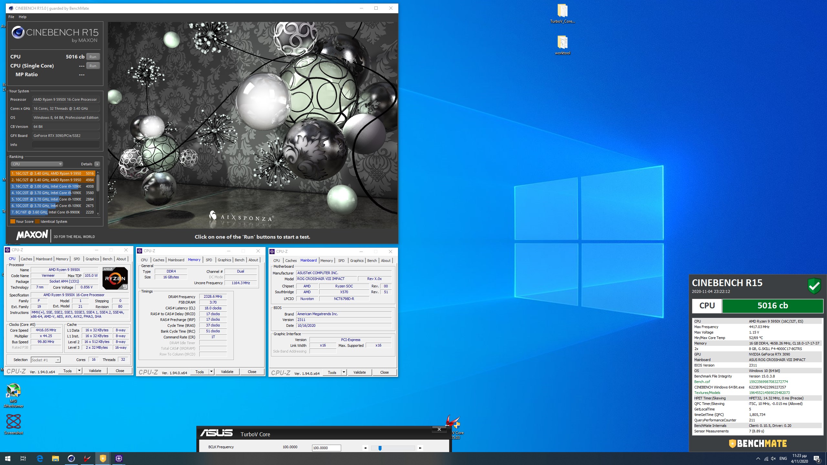The height and width of the screenshot is (465, 827).
Task: Close the ASUS TurboV Core panel
Action: pos(439,429)
